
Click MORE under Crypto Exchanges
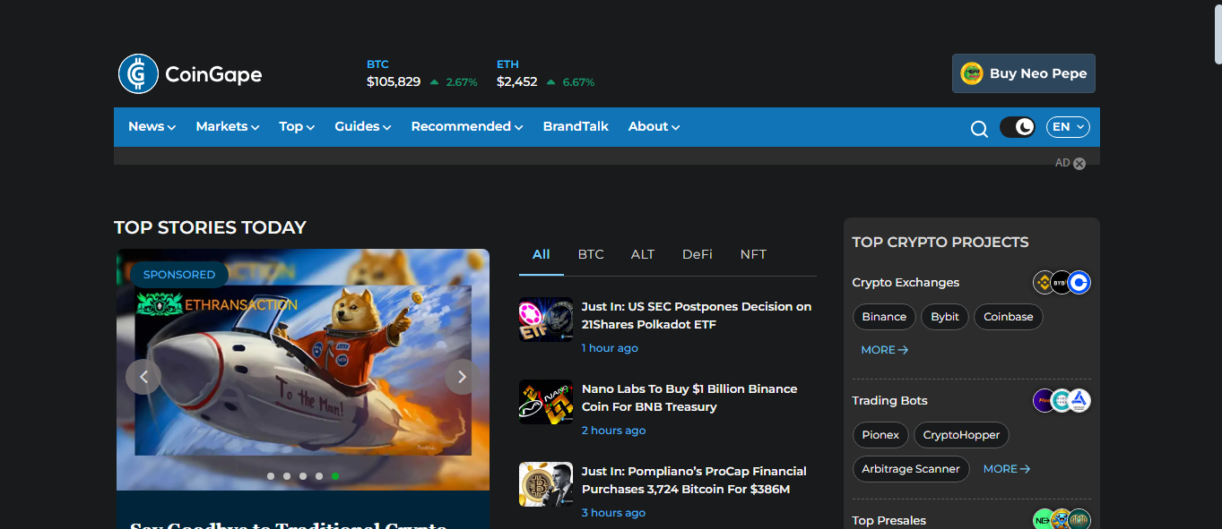pyautogui.click(x=884, y=350)
